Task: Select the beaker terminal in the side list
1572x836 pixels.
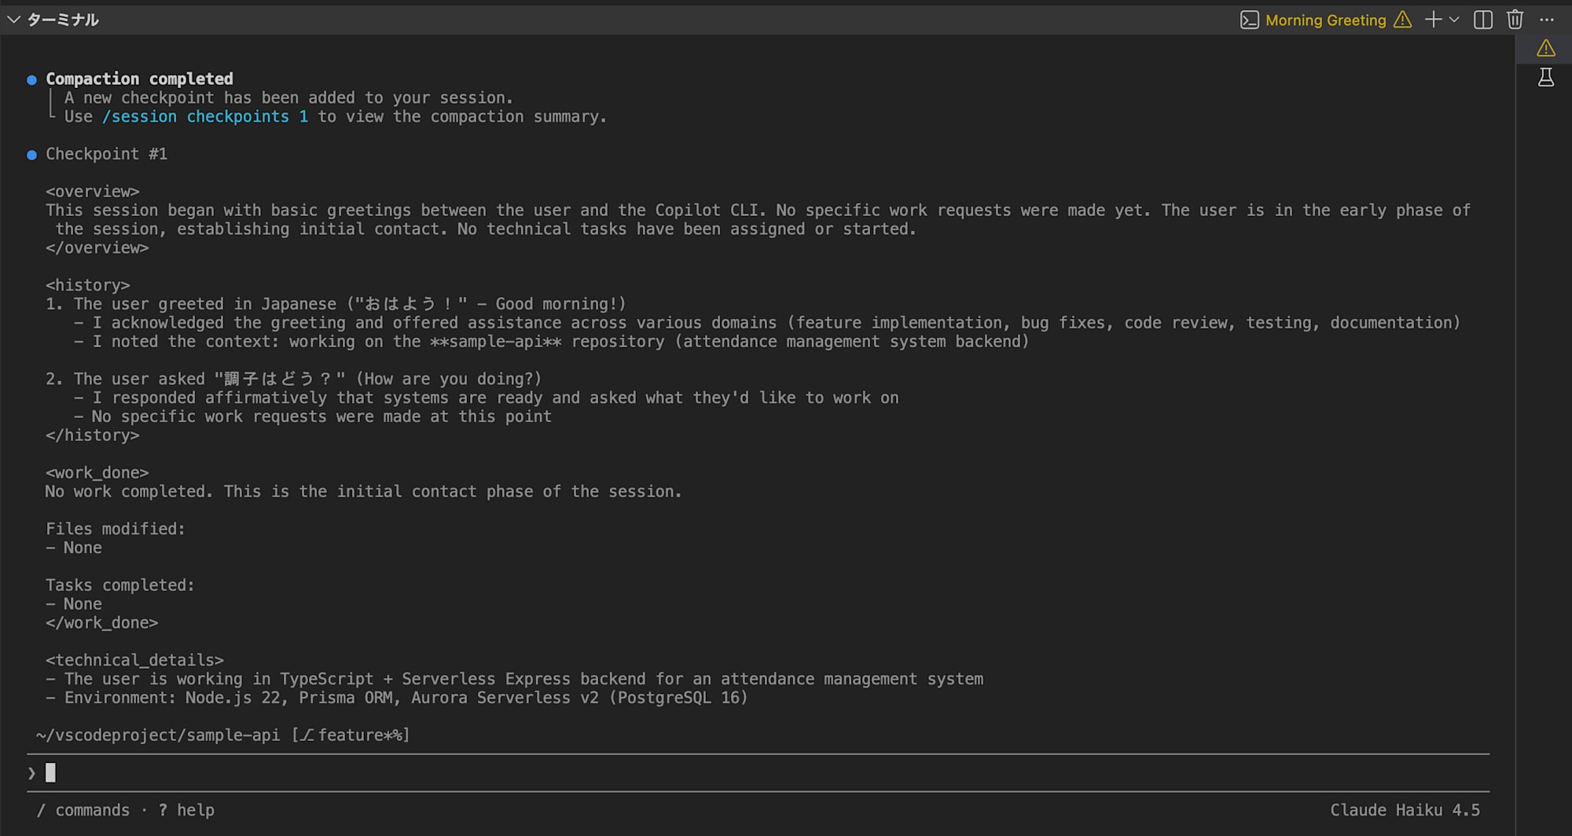Action: (1545, 77)
